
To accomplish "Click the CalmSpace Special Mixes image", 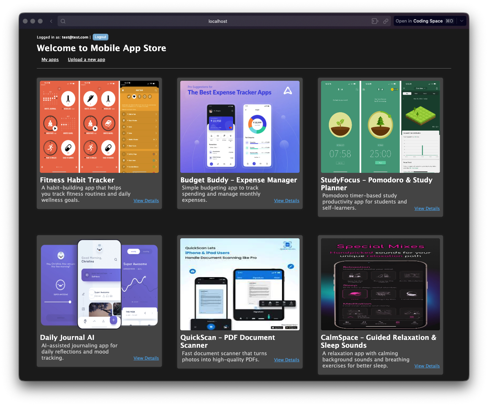I will tap(380, 284).
